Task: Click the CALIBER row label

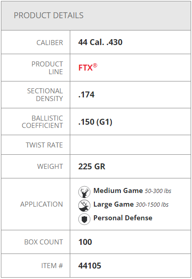Action: pyautogui.click(x=50, y=43)
